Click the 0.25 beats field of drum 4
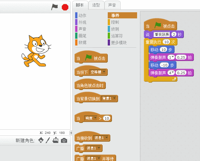The height and width of the screenshot is (161, 200). tap(181, 73)
